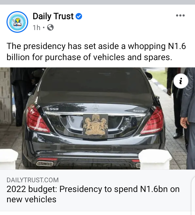Click the Daily Trust profile picture
The height and width of the screenshot is (215, 195).
17,22
